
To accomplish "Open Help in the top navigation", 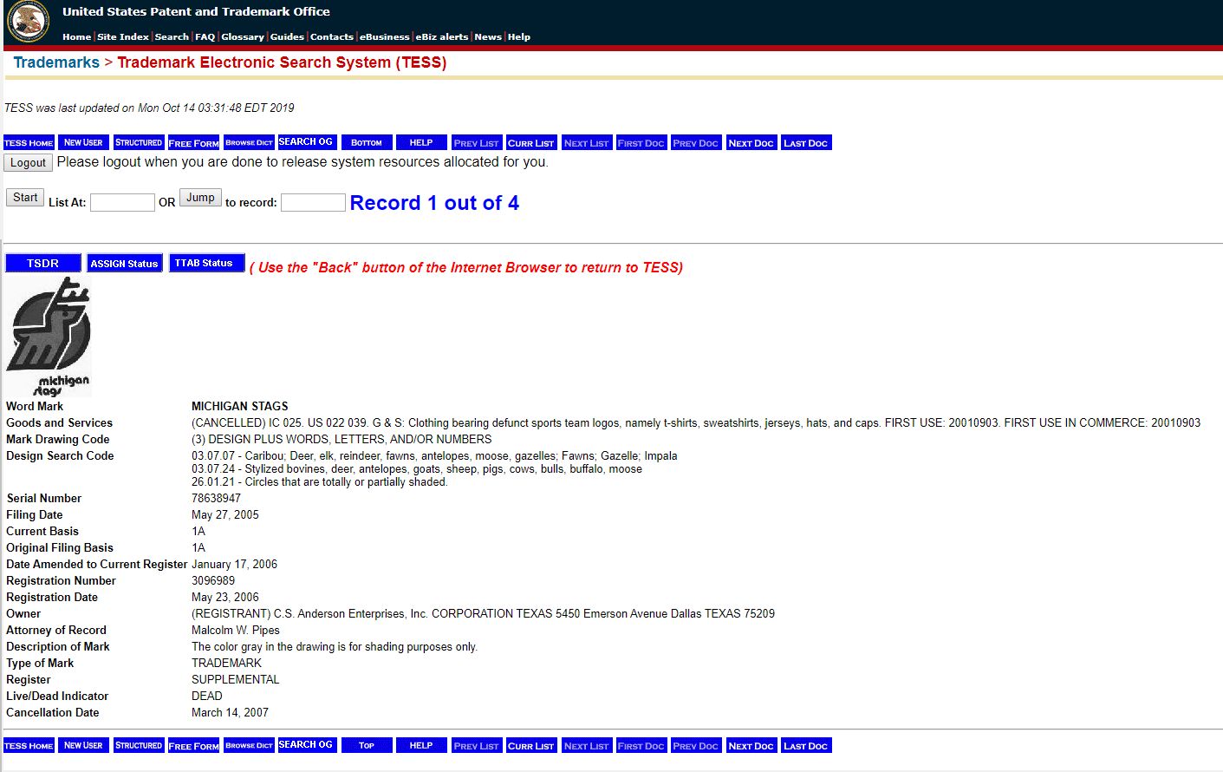I will click(519, 36).
